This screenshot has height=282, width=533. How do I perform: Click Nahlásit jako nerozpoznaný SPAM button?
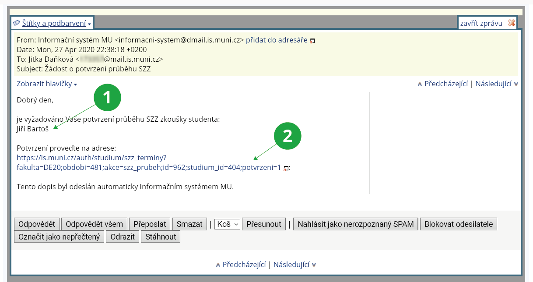(355, 224)
